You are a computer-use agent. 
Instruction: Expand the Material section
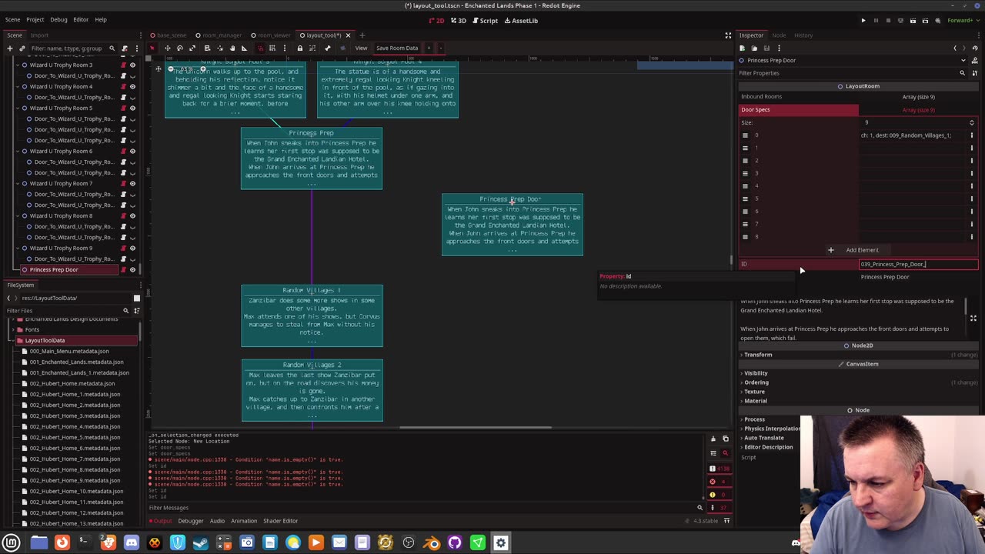(755, 401)
